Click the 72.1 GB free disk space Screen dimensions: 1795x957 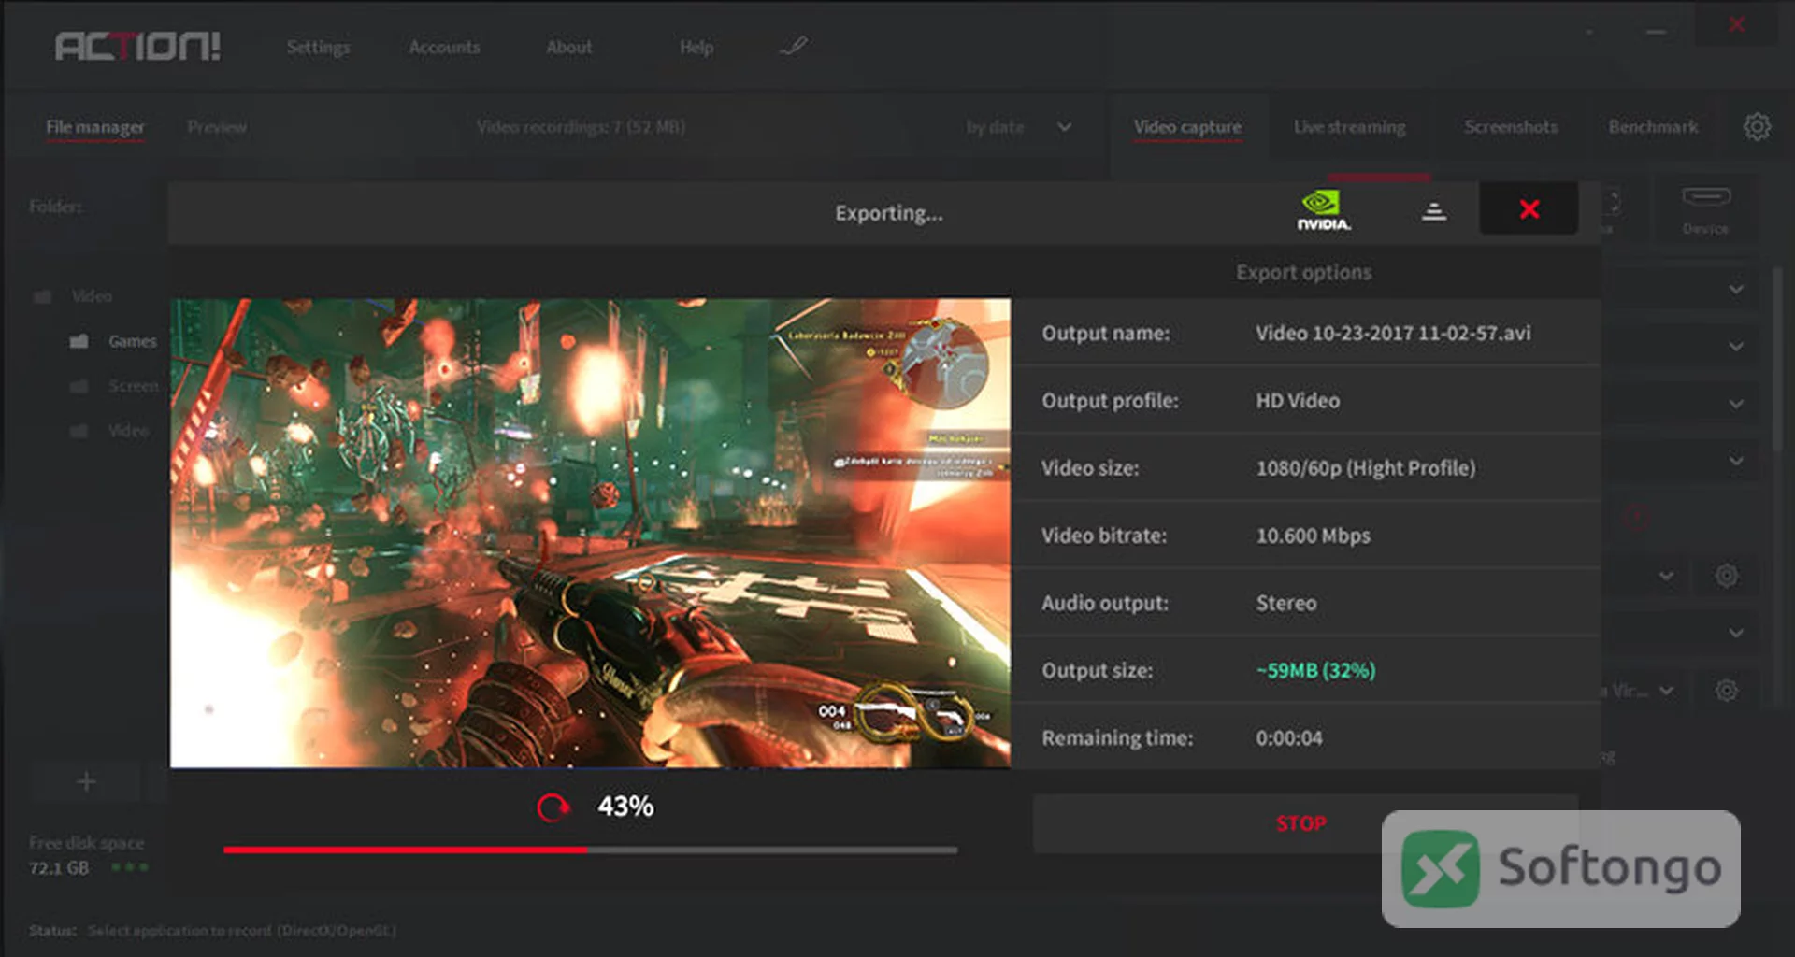tap(59, 868)
